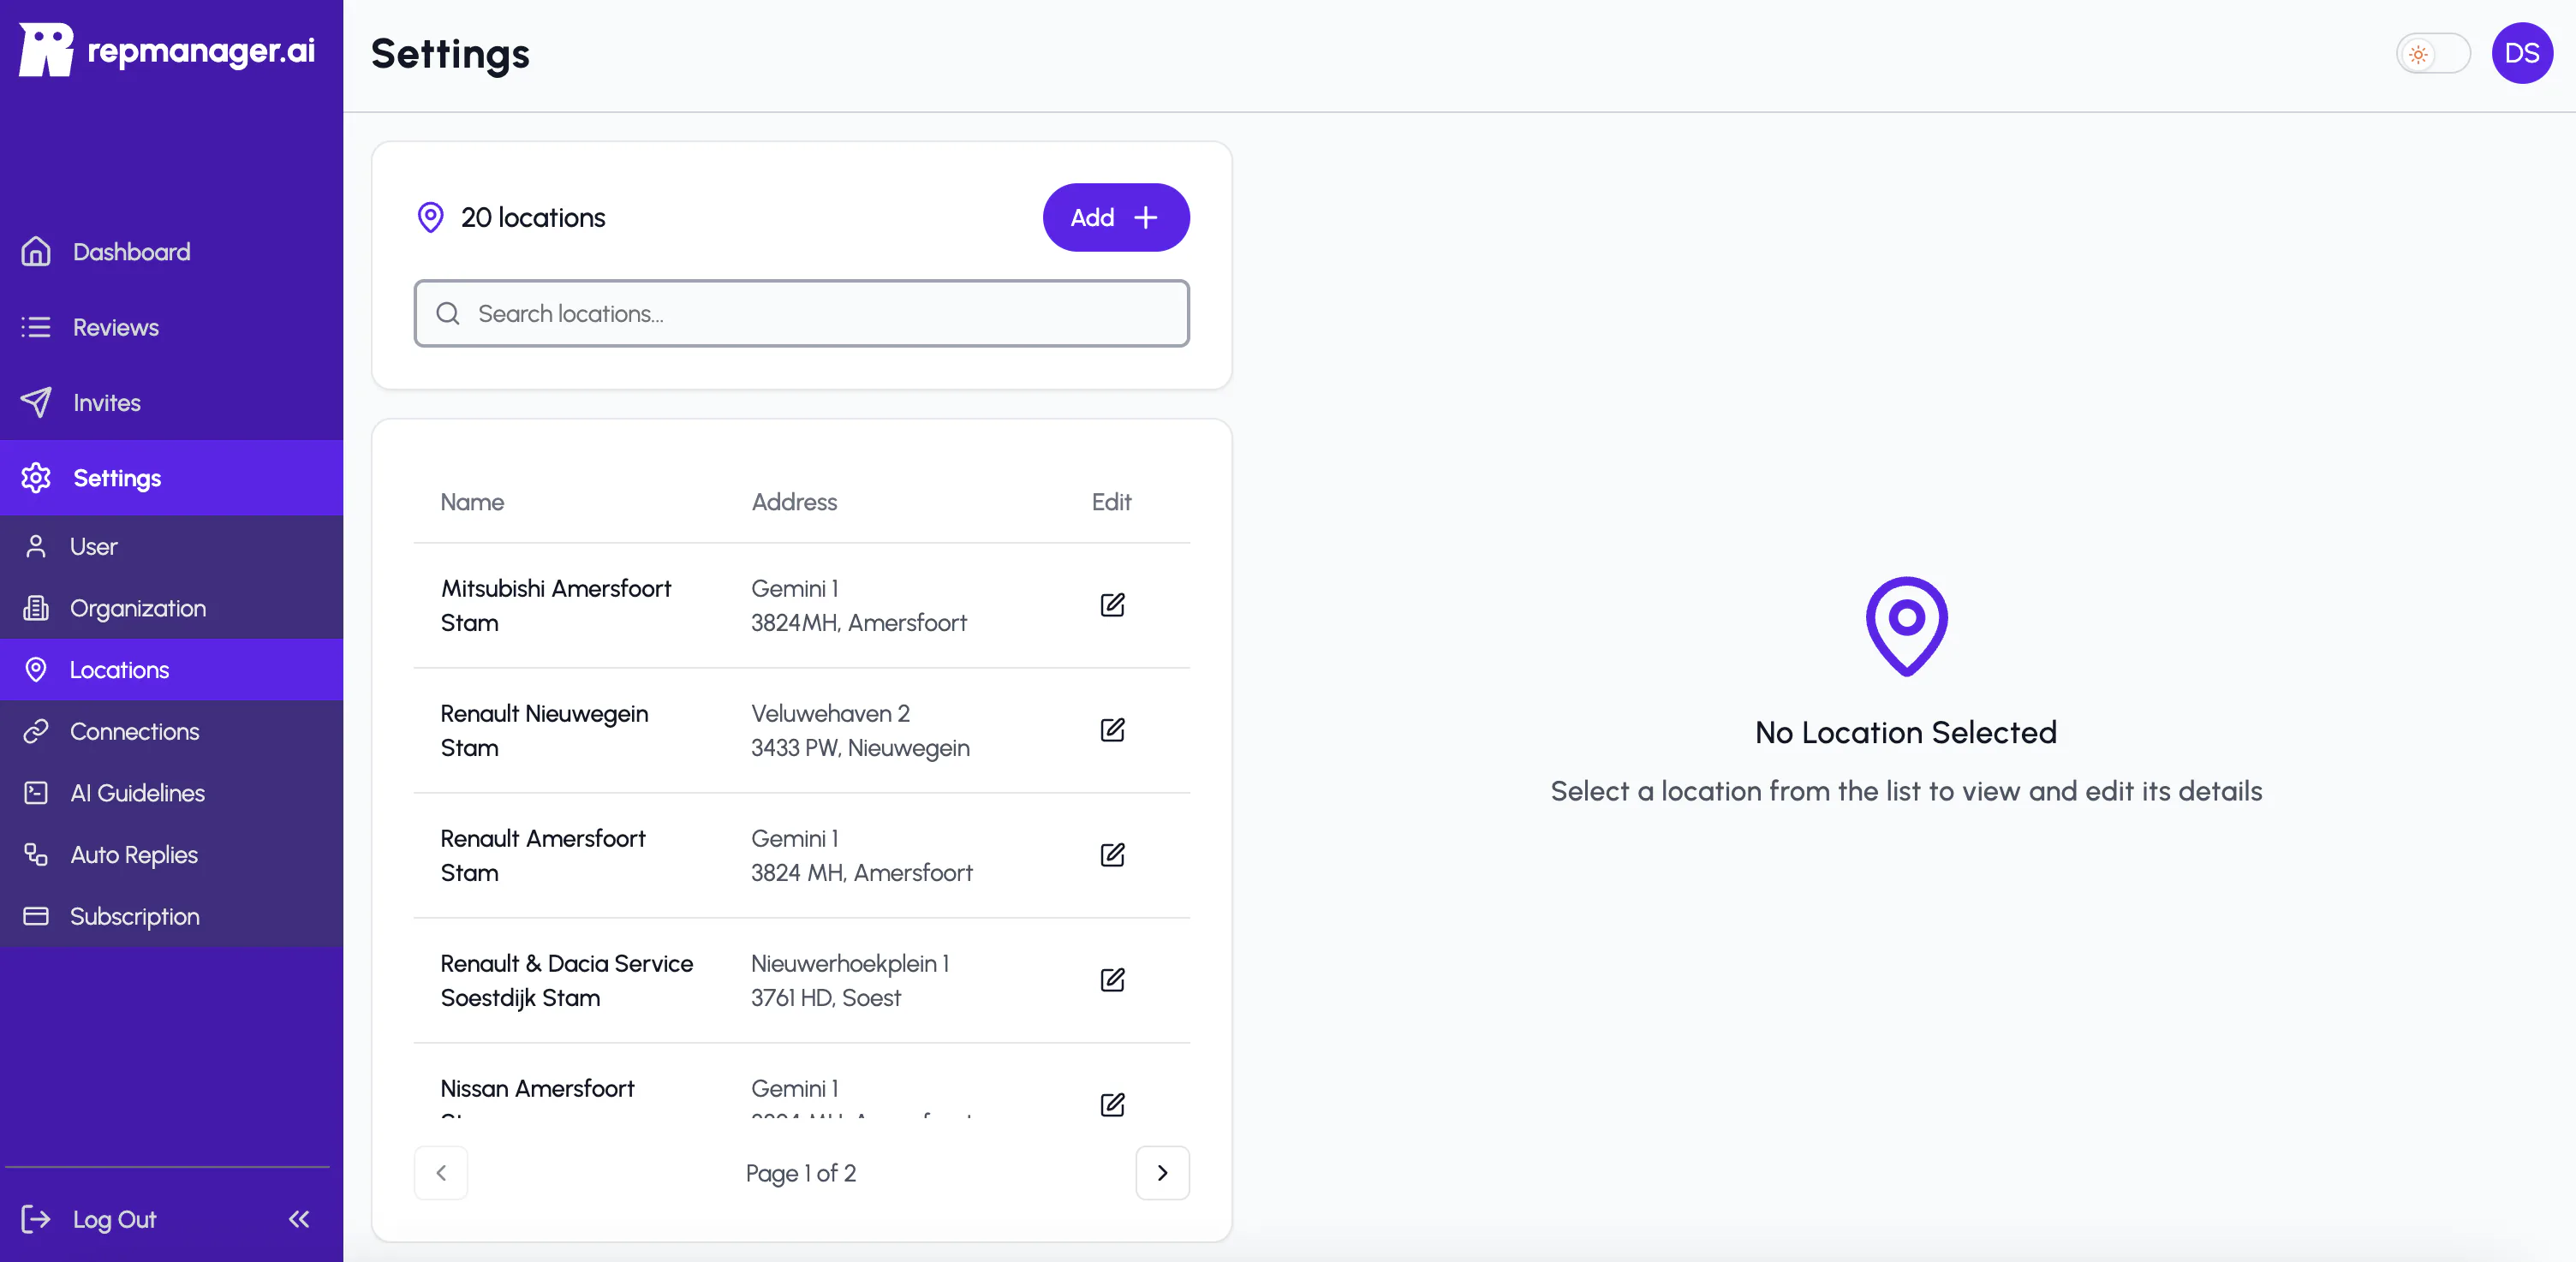Screen dimensions: 2576x1262
Task: Open the Dashboard page
Action: [171, 252]
